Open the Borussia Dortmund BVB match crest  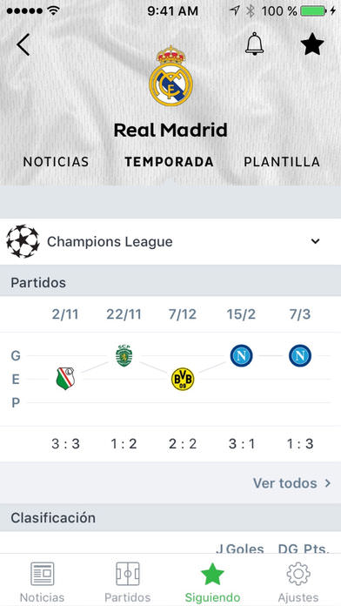183,379
